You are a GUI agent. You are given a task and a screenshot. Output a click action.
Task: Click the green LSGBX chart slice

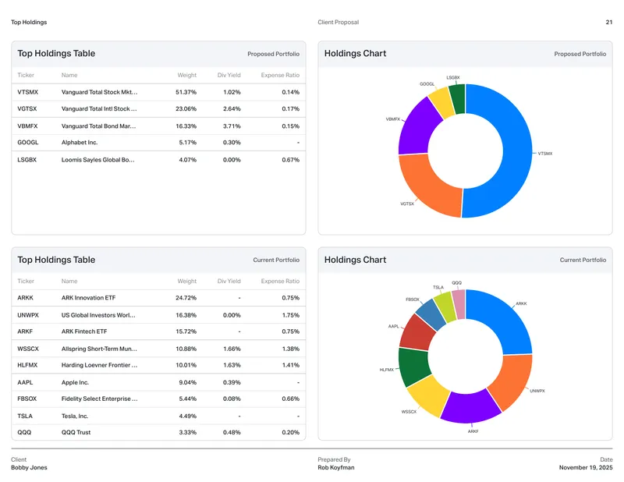tap(458, 98)
